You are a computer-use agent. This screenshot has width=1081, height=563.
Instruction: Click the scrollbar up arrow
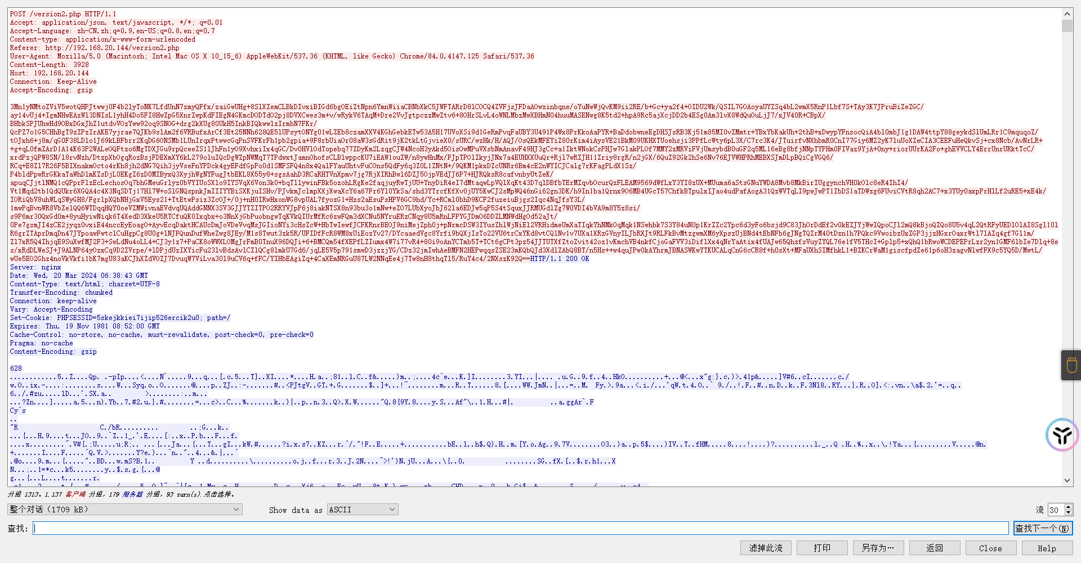1067,13
